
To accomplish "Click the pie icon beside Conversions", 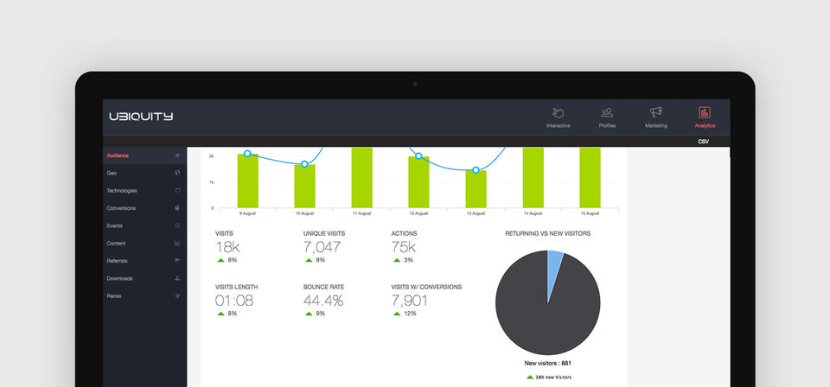I will point(177,208).
